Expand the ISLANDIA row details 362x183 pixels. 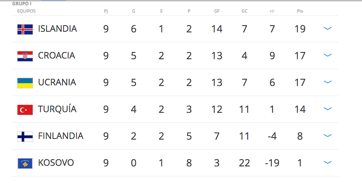point(327,29)
